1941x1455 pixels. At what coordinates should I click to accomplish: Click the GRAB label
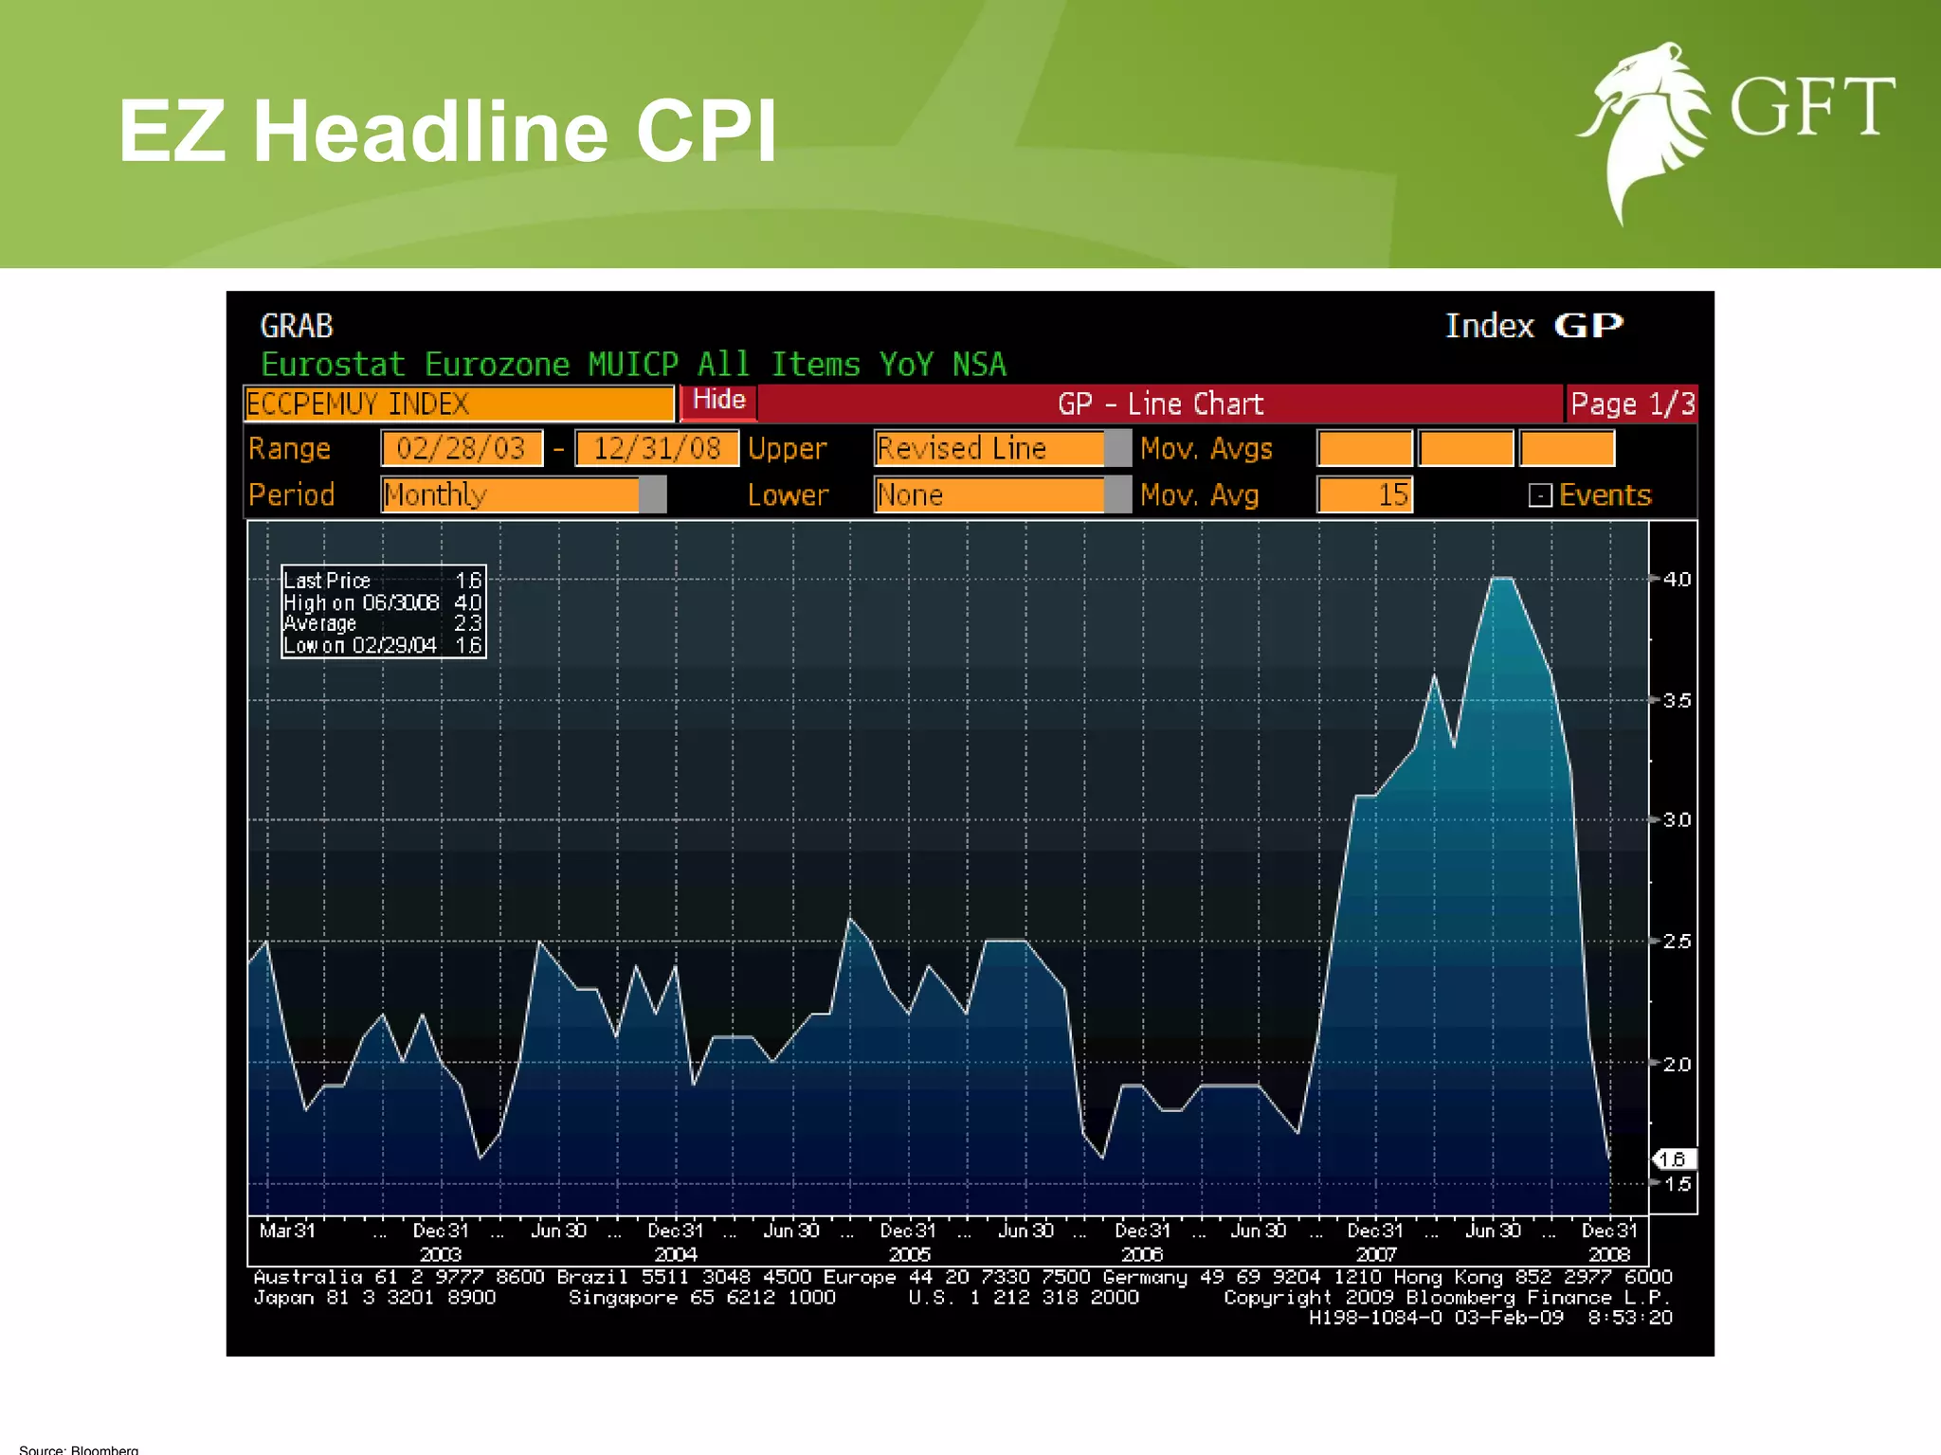(297, 326)
